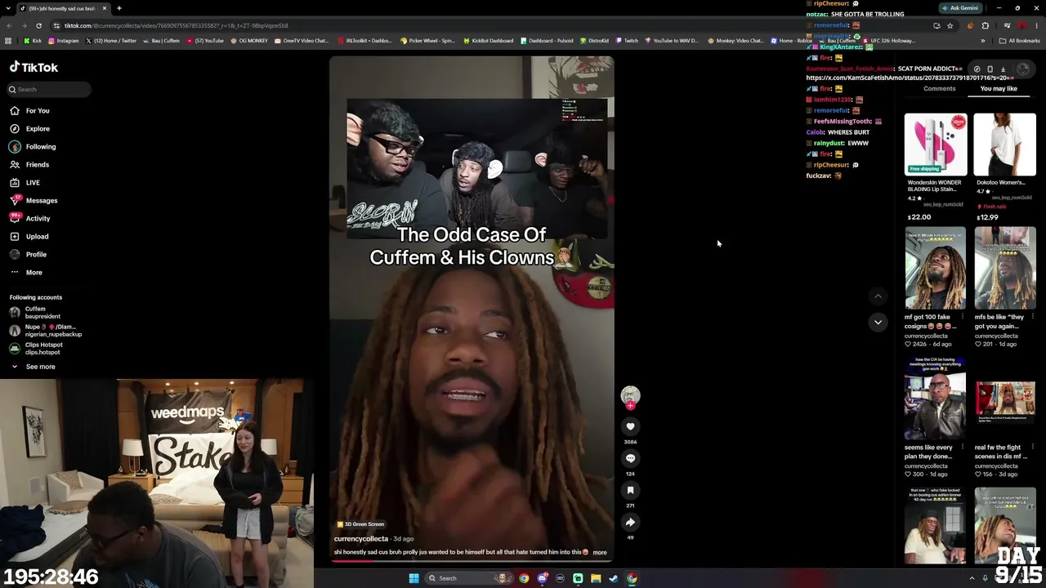Open the Windows Start menu
This screenshot has height=588, width=1046.
tap(413, 578)
